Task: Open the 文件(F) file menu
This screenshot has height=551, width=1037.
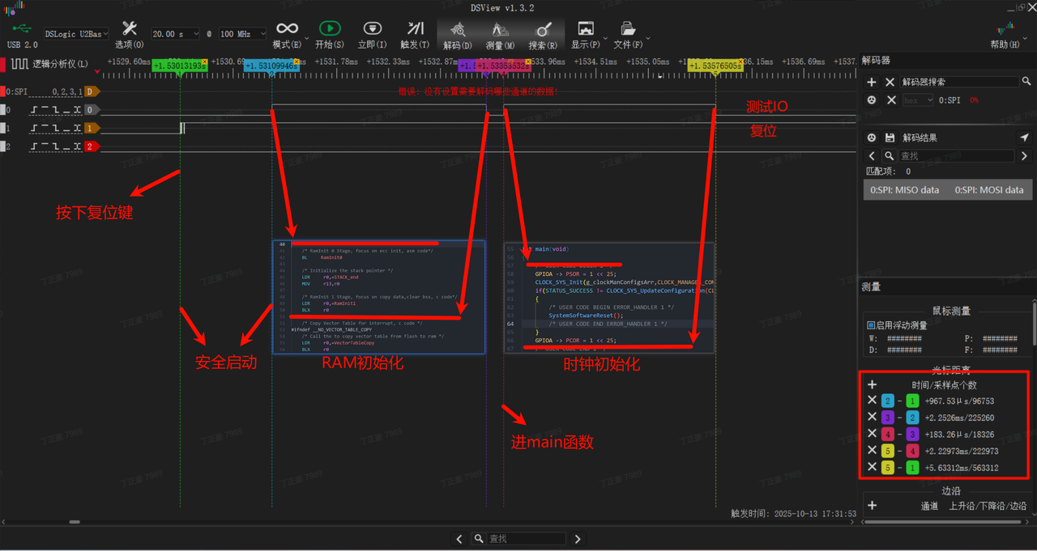Action: tap(628, 33)
